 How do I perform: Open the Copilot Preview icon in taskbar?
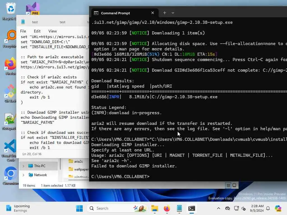pos(278,208)
